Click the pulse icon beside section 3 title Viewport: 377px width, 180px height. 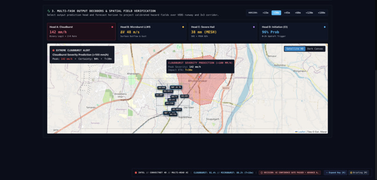pos(49,11)
